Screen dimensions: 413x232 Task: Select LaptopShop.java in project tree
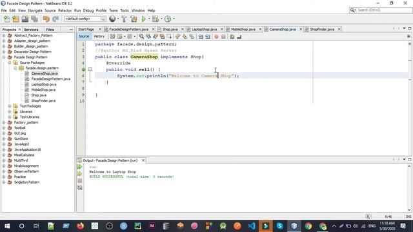coord(44,84)
